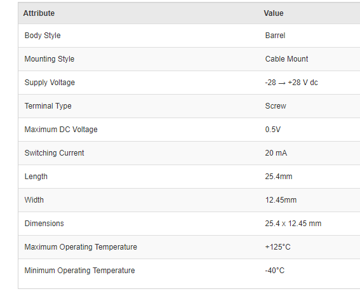Click the -40°C minimum temperature value

point(275,271)
